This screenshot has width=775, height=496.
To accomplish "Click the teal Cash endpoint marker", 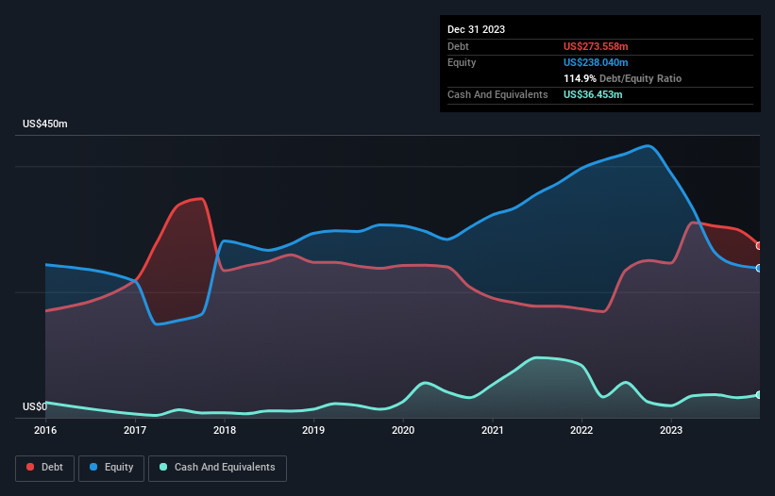I will [x=759, y=395].
